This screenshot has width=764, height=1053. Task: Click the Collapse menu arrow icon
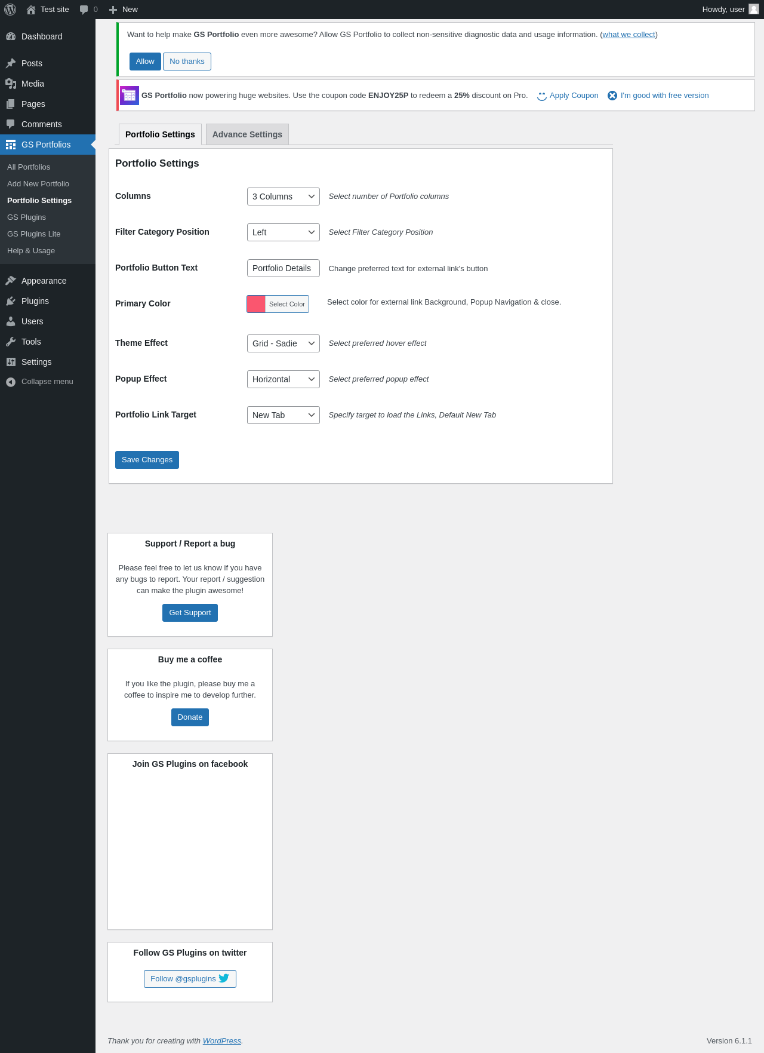tap(11, 382)
